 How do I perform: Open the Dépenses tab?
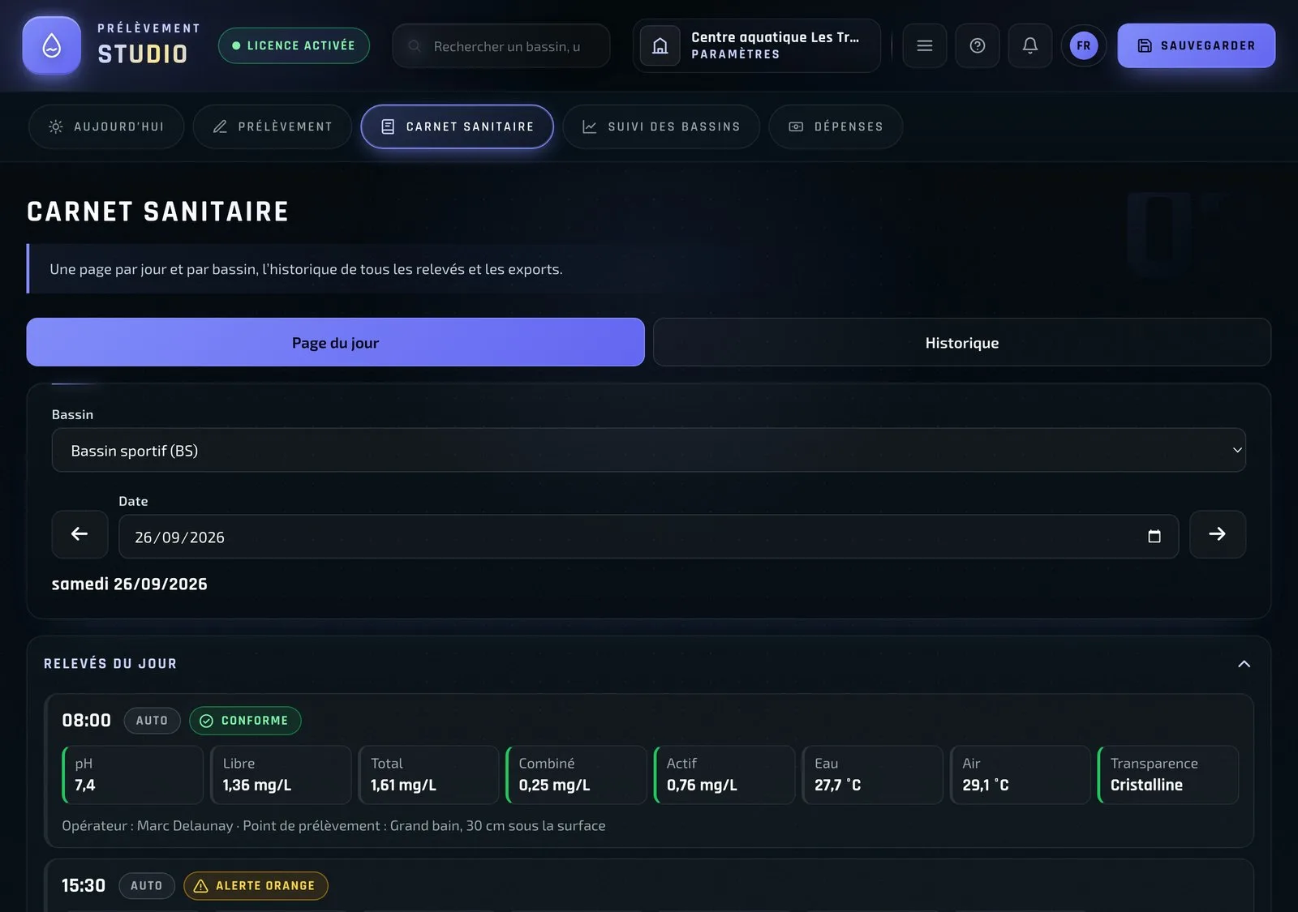836,126
